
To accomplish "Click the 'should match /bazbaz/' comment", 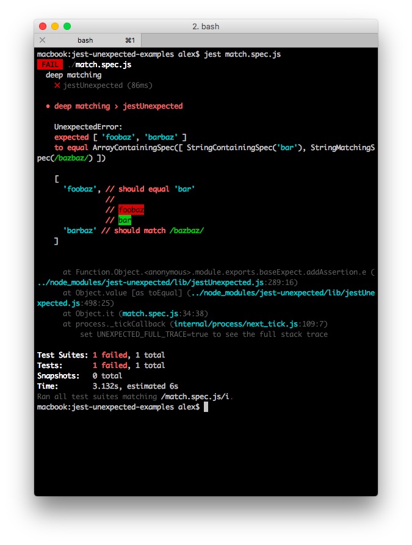I will (x=159, y=231).
